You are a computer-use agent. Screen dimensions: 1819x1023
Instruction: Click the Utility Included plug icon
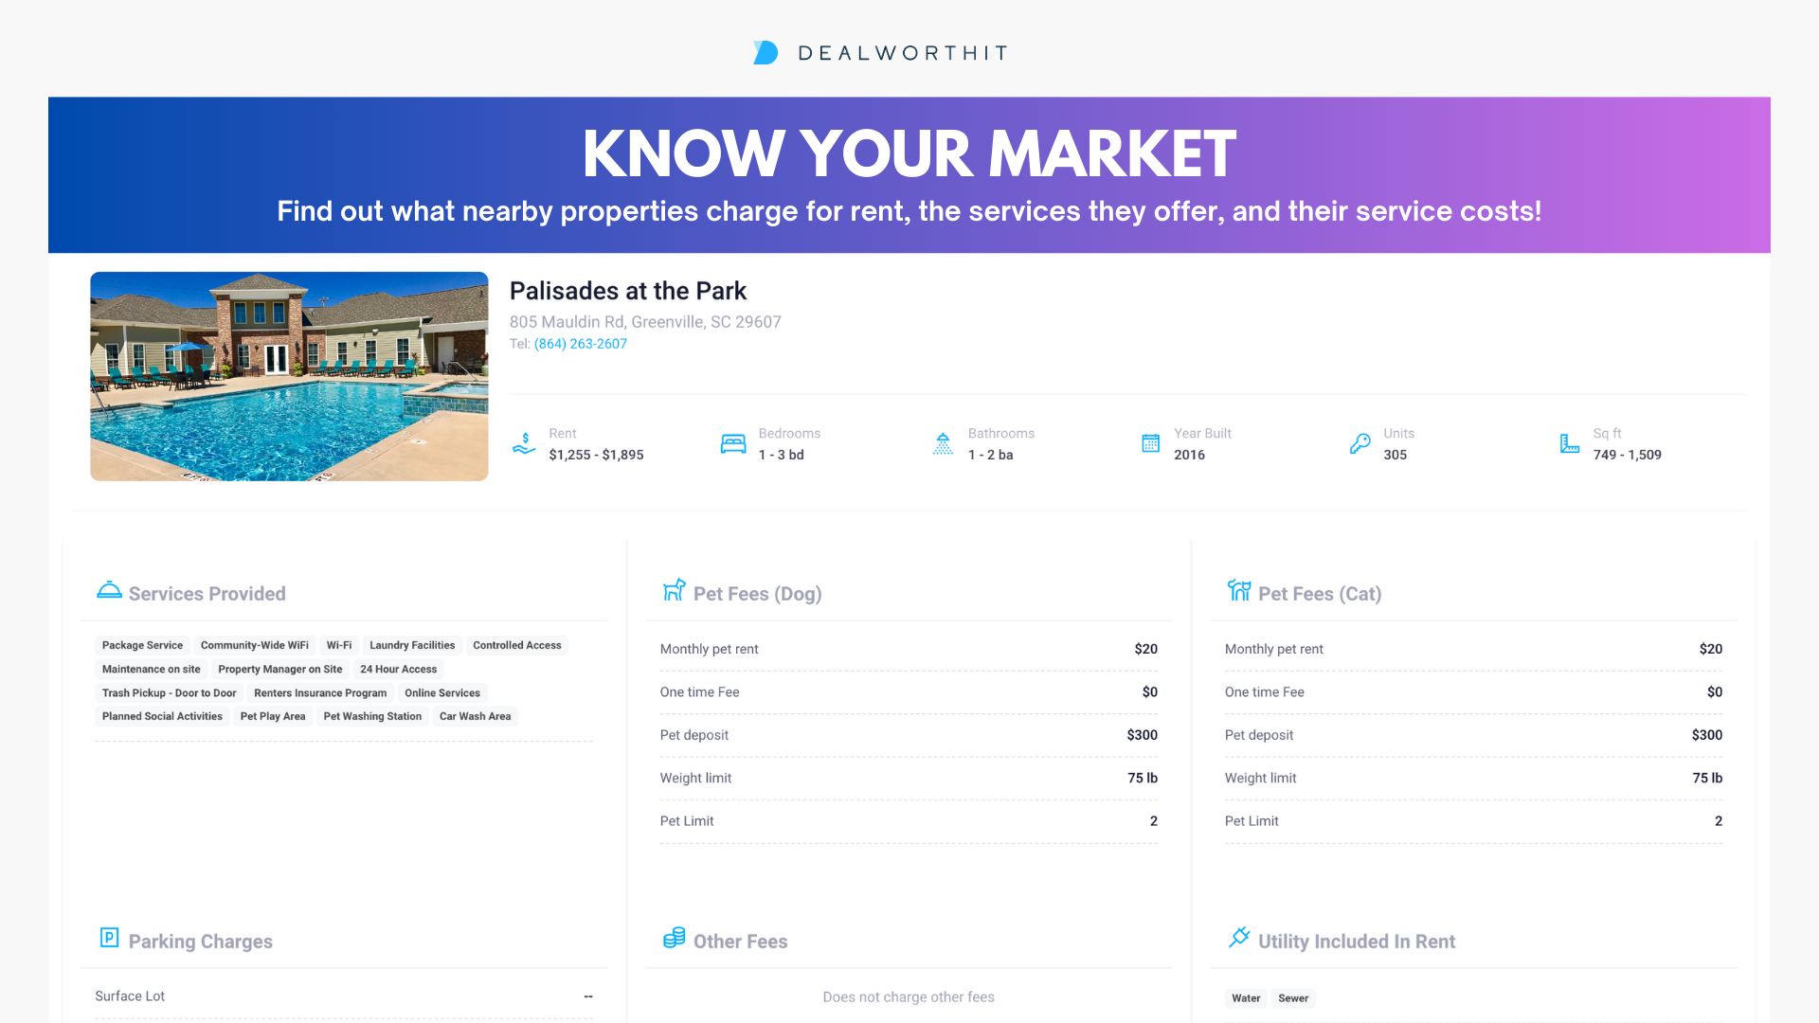click(1238, 938)
